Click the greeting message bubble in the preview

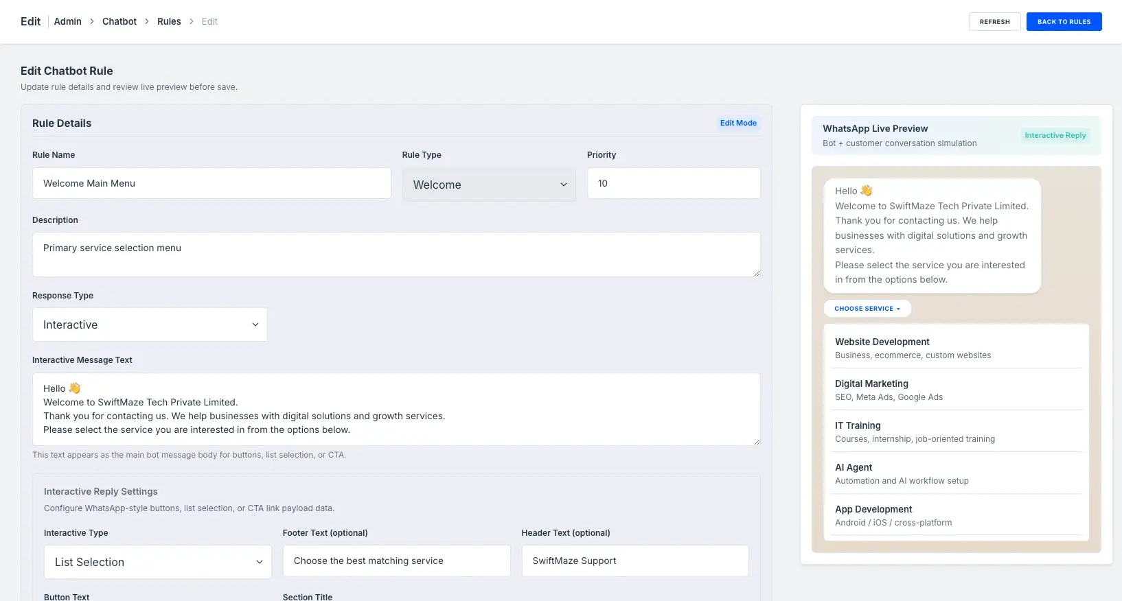(x=932, y=235)
